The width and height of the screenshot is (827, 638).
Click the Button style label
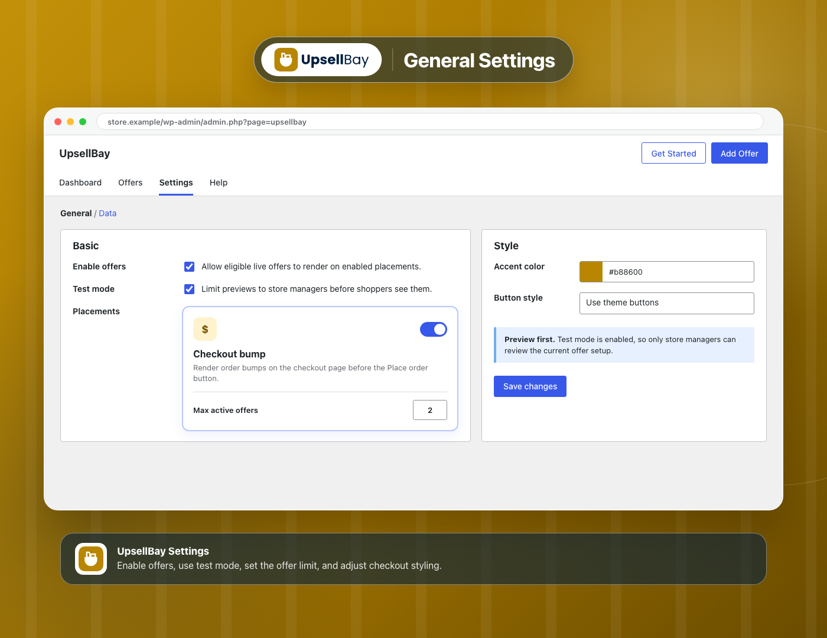(x=518, y=298)
